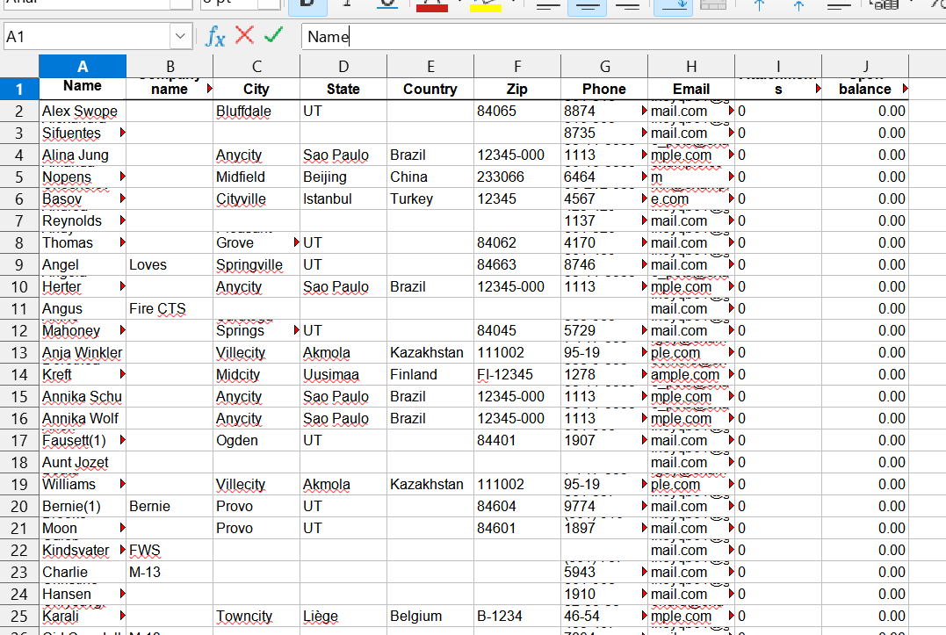Screen dimensions: 946x635
Task: Select the company cell M-13
Action: [170, 573]
